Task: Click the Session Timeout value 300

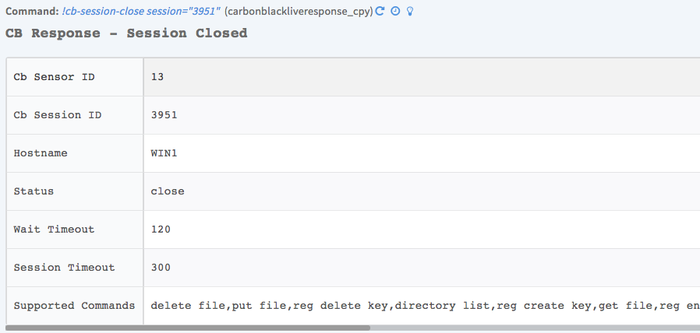Action: (x=161, y=268)
